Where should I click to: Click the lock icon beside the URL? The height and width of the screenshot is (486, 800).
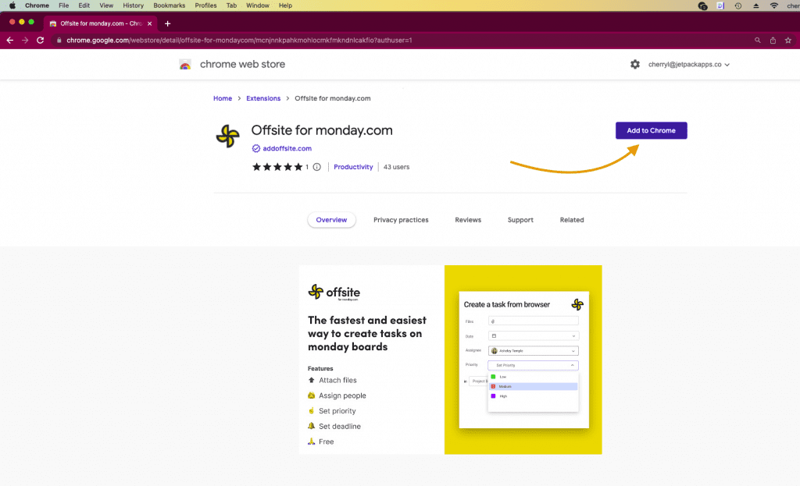tap(59, 41)
